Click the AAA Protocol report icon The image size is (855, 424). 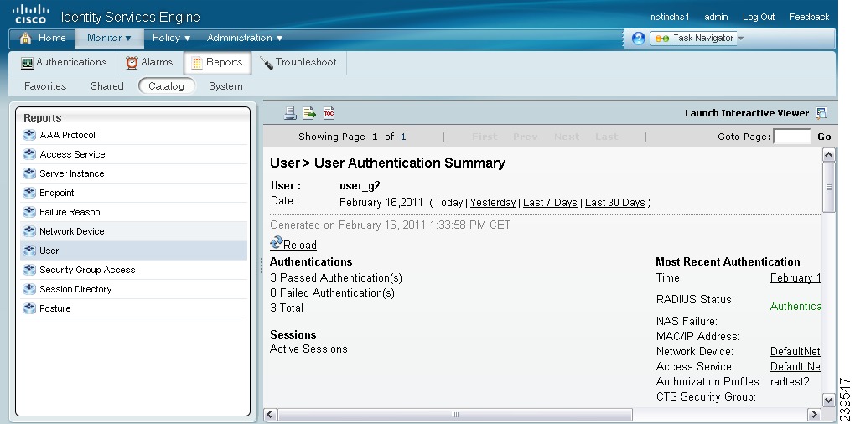tap(29, 135)
